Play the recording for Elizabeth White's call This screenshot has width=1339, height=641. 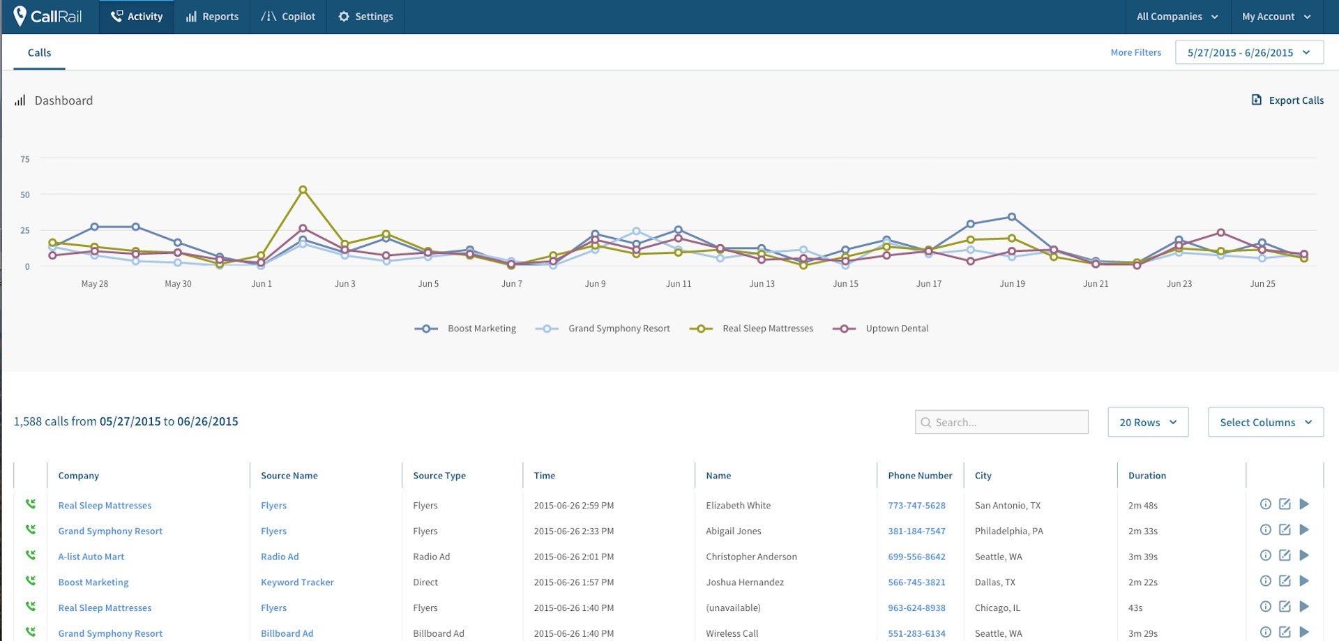pyautogui.click(x=1304, y=504)
